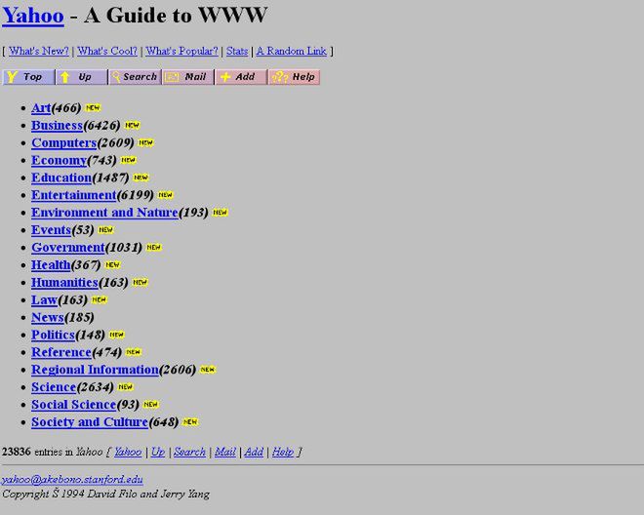
Task: Open the Humanities category
Action: [x=65, y=283]
